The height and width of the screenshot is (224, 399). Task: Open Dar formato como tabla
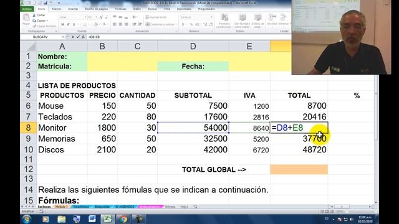pos(242,21)
